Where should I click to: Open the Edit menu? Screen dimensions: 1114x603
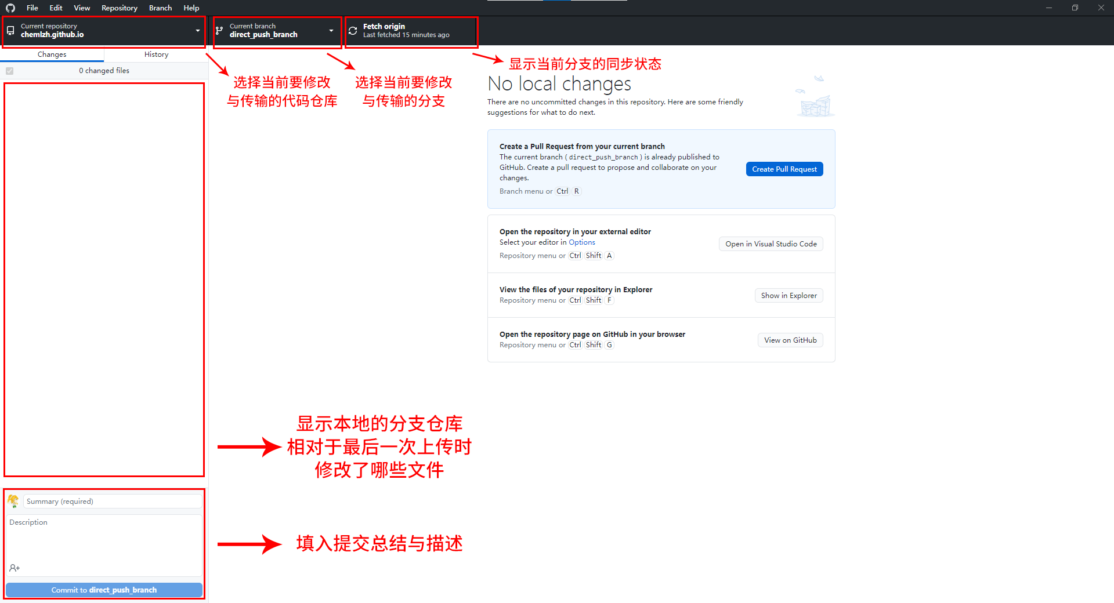56,8
